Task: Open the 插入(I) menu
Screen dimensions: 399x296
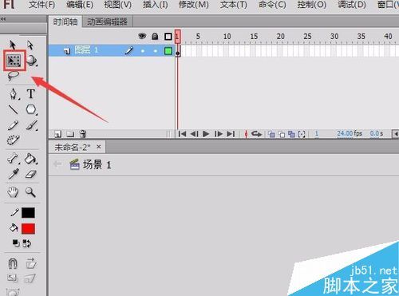Action: [156, 5]
